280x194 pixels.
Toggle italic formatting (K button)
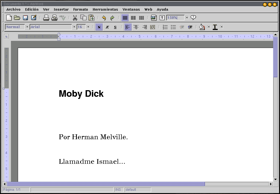107,27
